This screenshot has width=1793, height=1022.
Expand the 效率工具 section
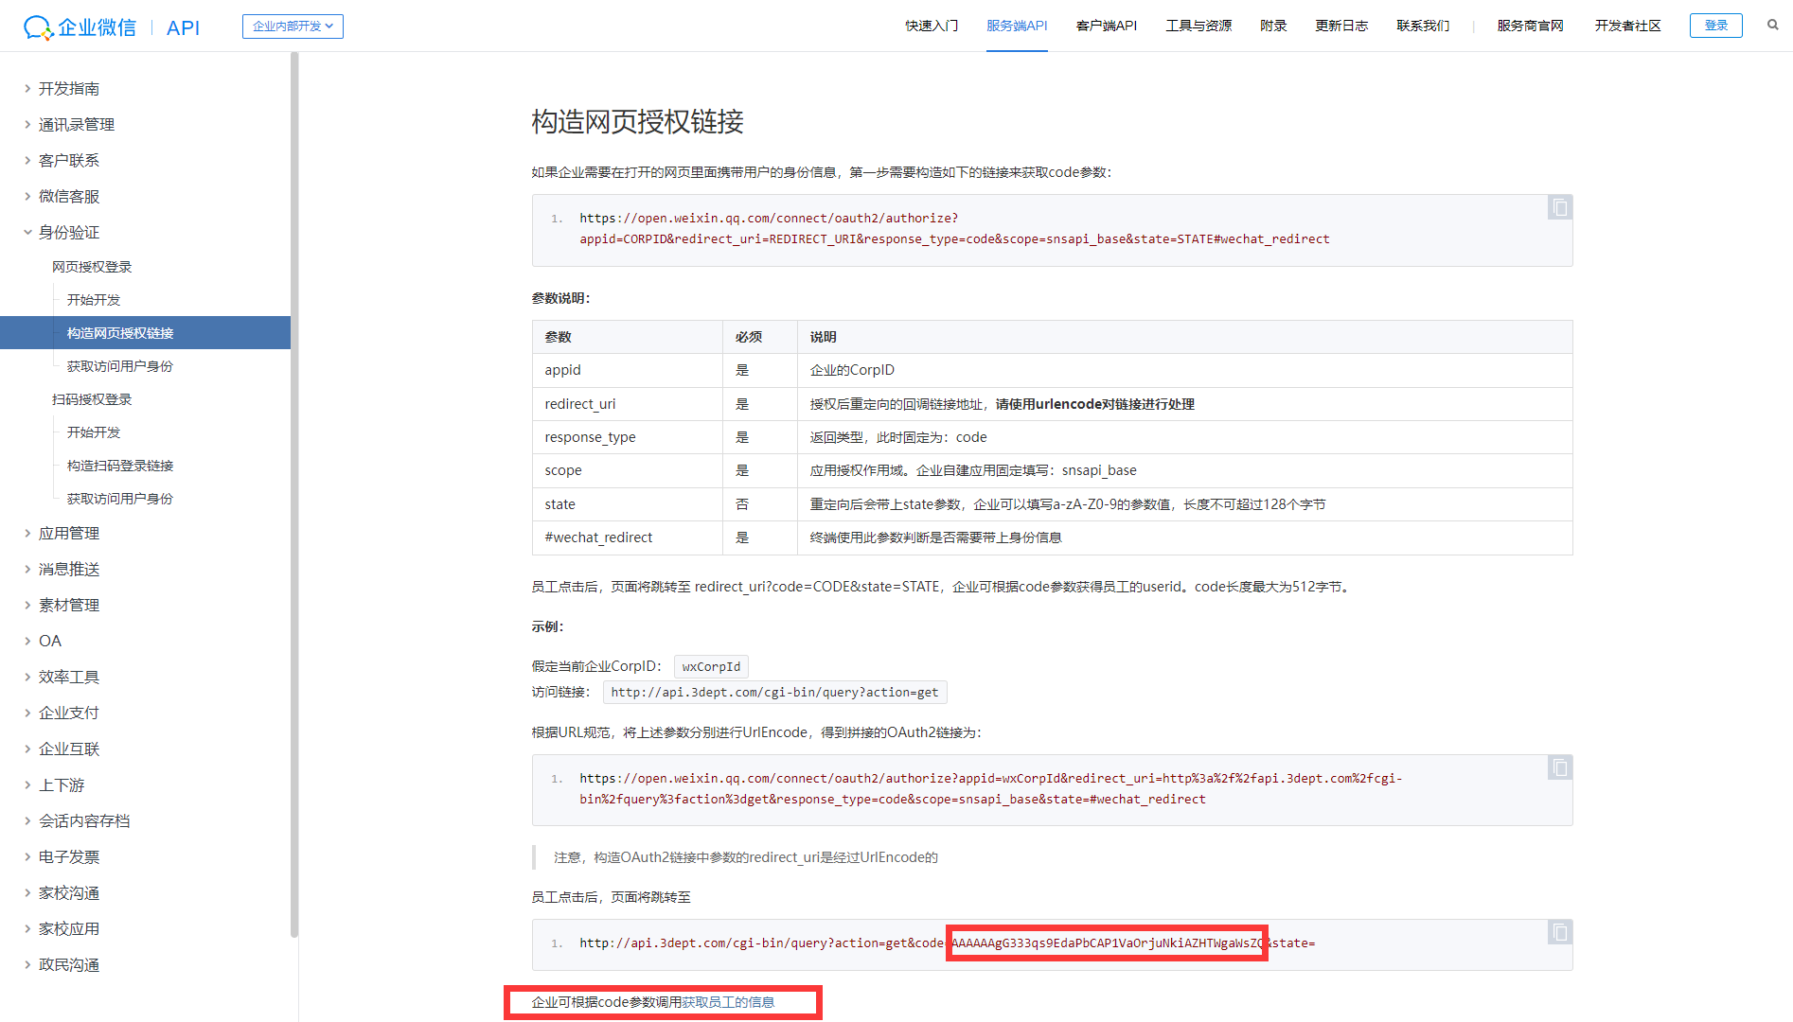[68, 677]
